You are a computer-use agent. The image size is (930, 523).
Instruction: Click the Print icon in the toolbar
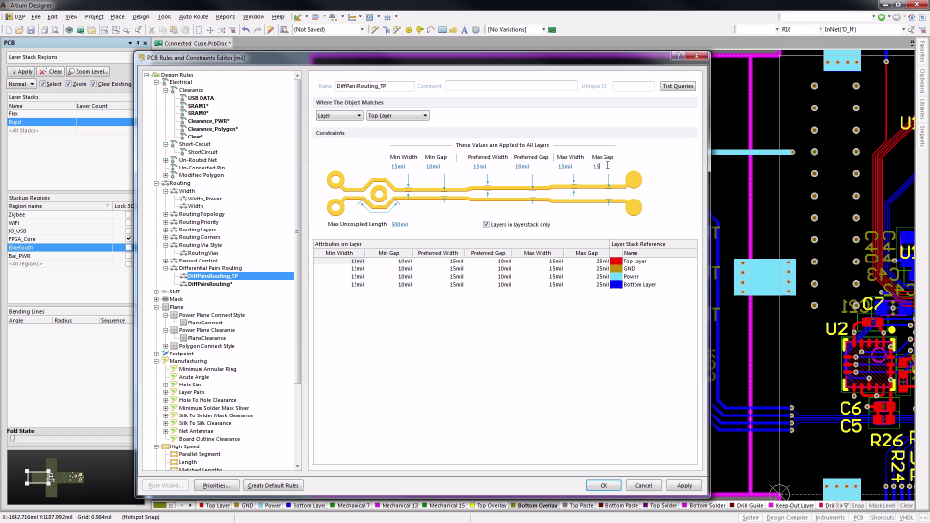[x=44, y=30]
